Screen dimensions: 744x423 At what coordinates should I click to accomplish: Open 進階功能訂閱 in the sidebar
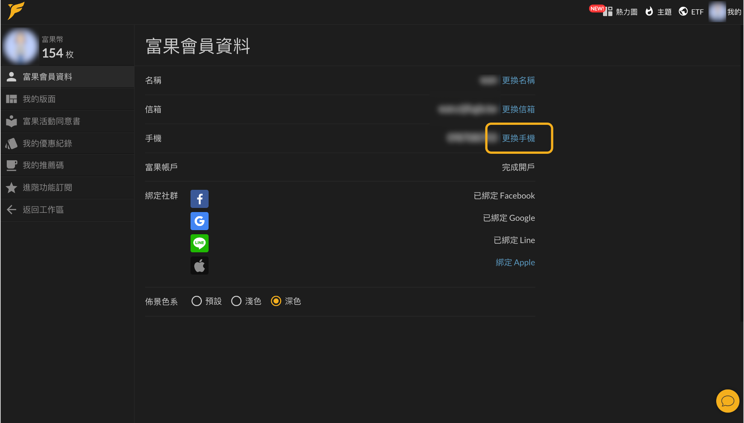point(68,187)
